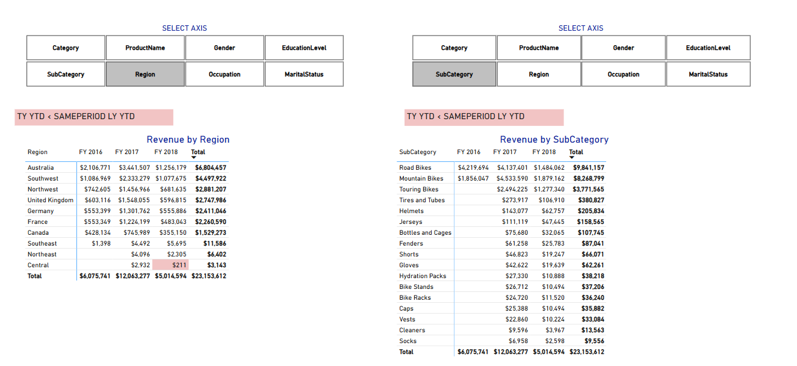Select the Road Bikes row label
Viewport: 797px width, 366px height.
click(415, 167)
